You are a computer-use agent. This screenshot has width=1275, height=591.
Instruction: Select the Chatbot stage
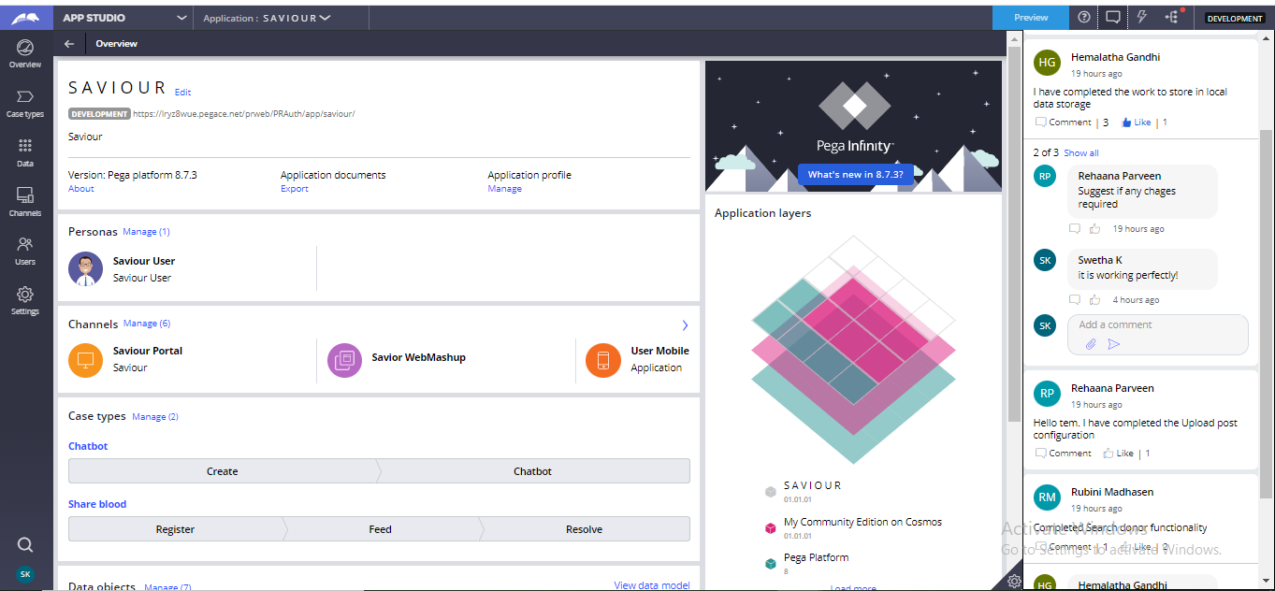pos(533,471)
